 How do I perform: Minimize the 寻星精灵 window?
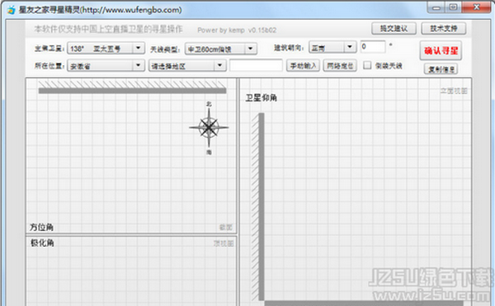(436, 7)
